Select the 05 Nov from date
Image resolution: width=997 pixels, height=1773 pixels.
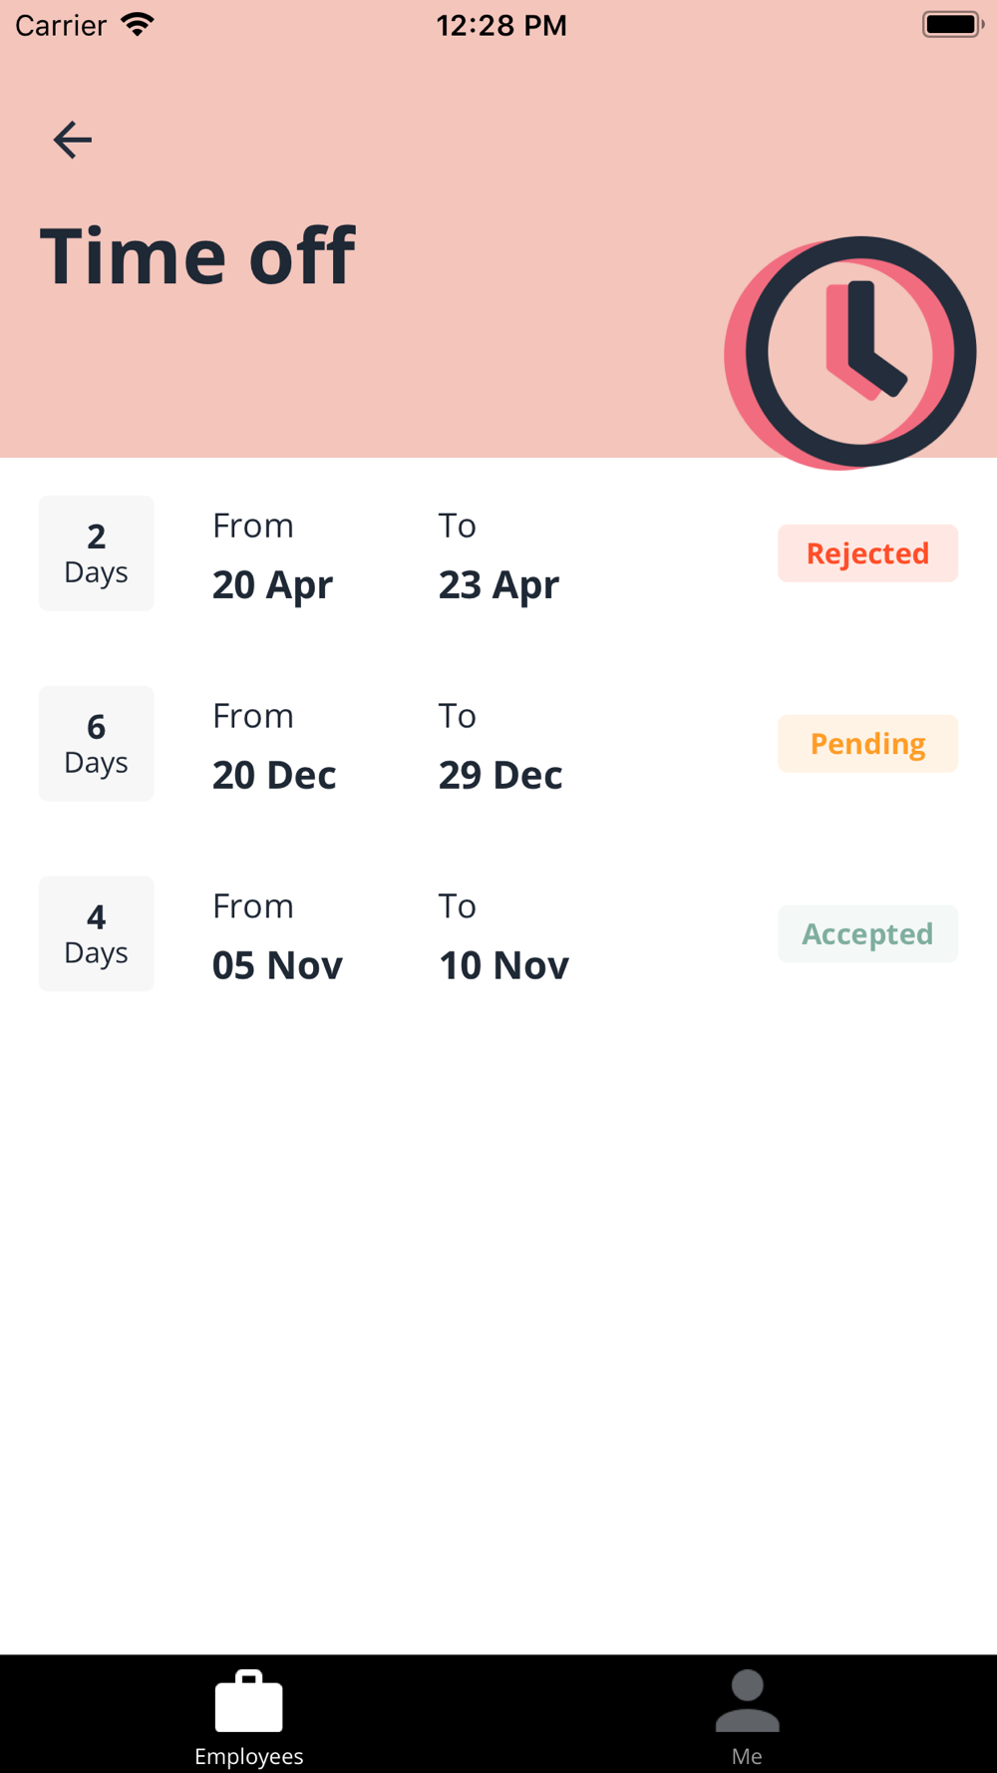pos(277,965)
